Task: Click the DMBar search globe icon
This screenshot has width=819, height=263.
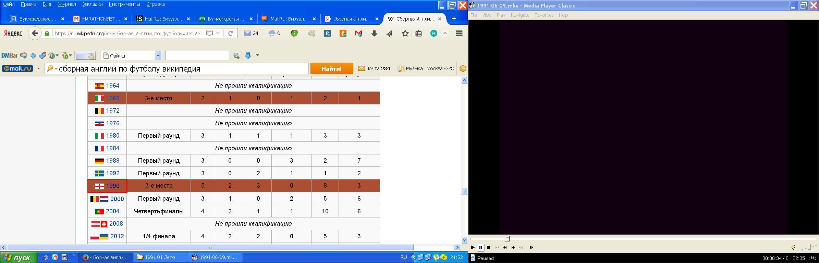Action: 236,55
